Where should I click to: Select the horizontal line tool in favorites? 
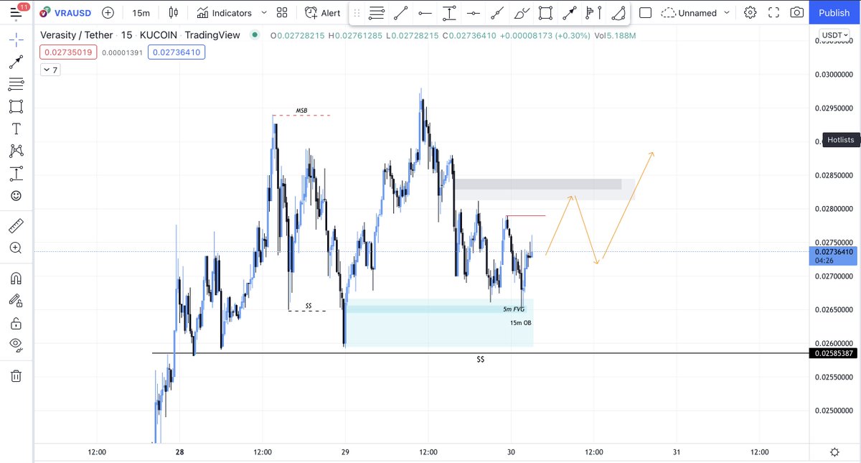[473, 12]
